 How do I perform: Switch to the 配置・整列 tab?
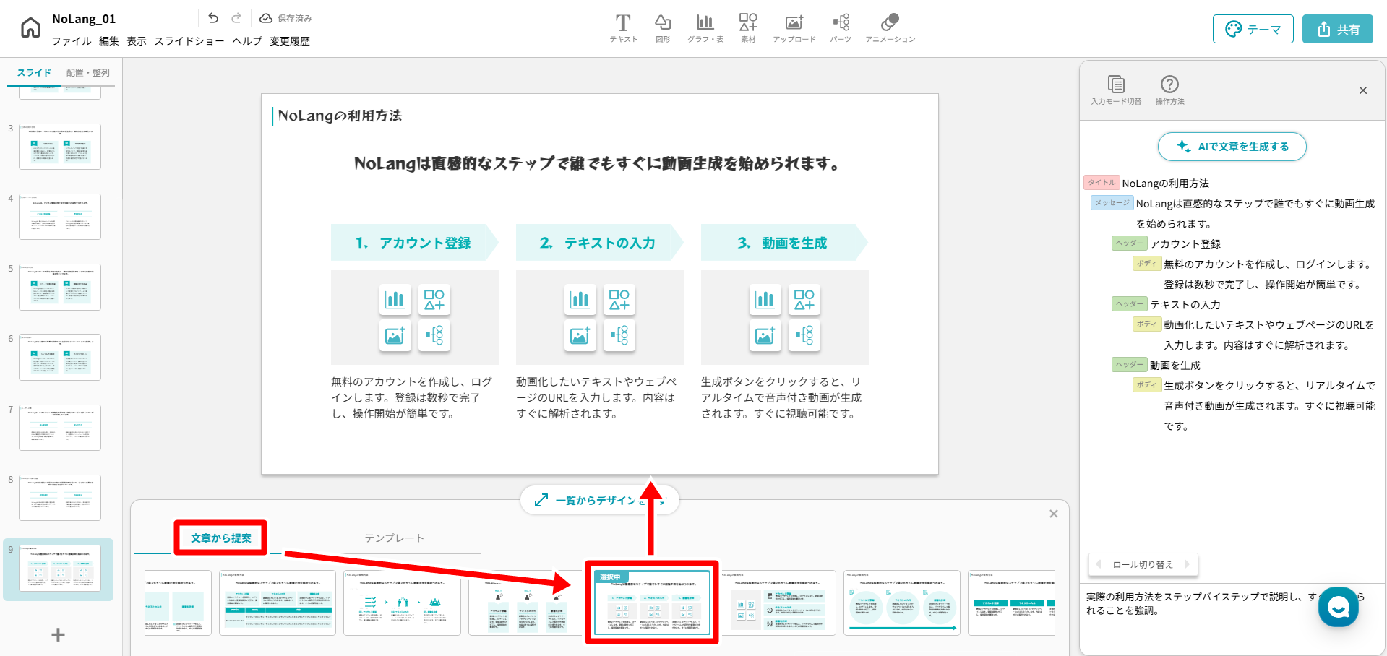click(x=87, y=73)
